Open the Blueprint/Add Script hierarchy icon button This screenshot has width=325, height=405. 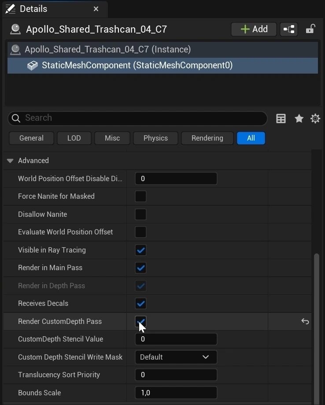(x=289, y=29)
